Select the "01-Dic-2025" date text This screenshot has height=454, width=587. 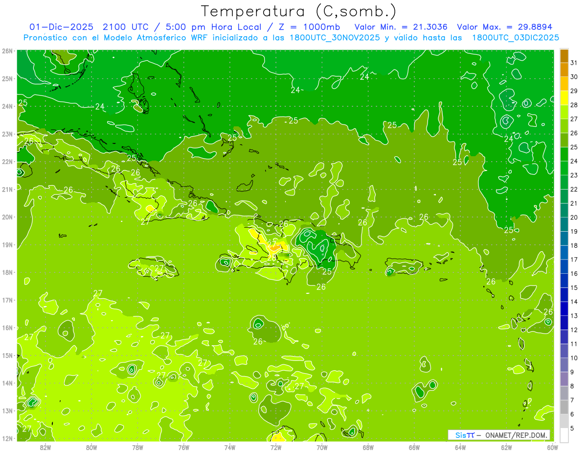tap(62, 27)
